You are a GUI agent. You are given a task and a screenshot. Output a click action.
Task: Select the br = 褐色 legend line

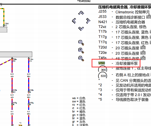point(79,111)
